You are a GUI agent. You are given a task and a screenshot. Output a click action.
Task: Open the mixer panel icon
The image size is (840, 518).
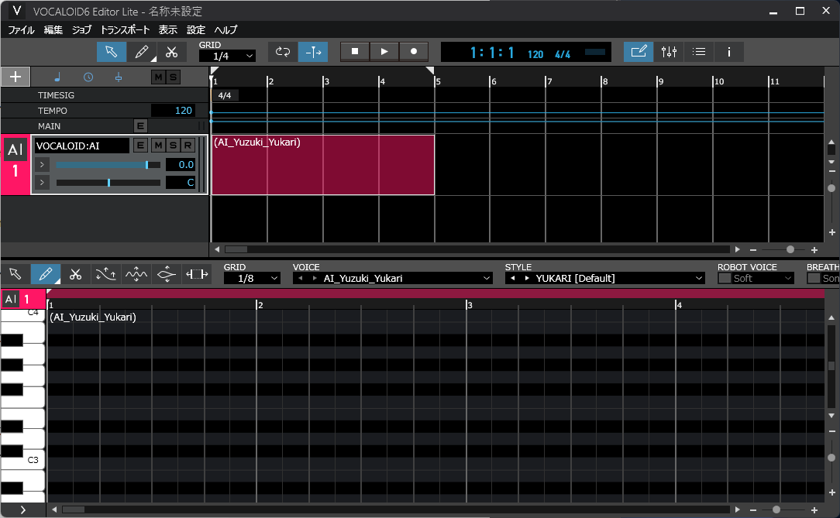point(669,52)
